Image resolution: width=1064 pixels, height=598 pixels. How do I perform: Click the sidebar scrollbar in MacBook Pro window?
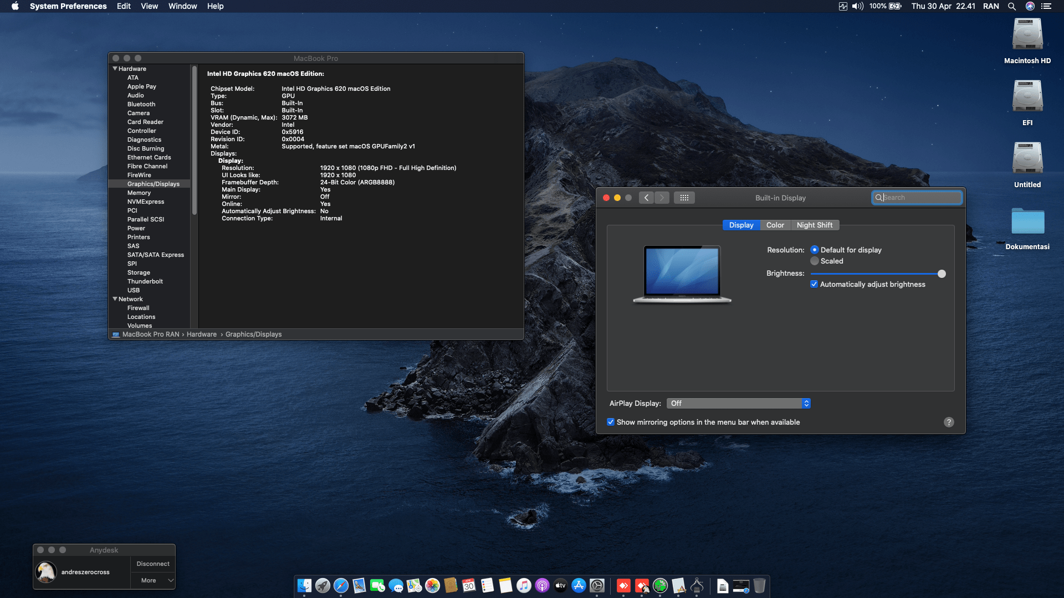point(195,141)
